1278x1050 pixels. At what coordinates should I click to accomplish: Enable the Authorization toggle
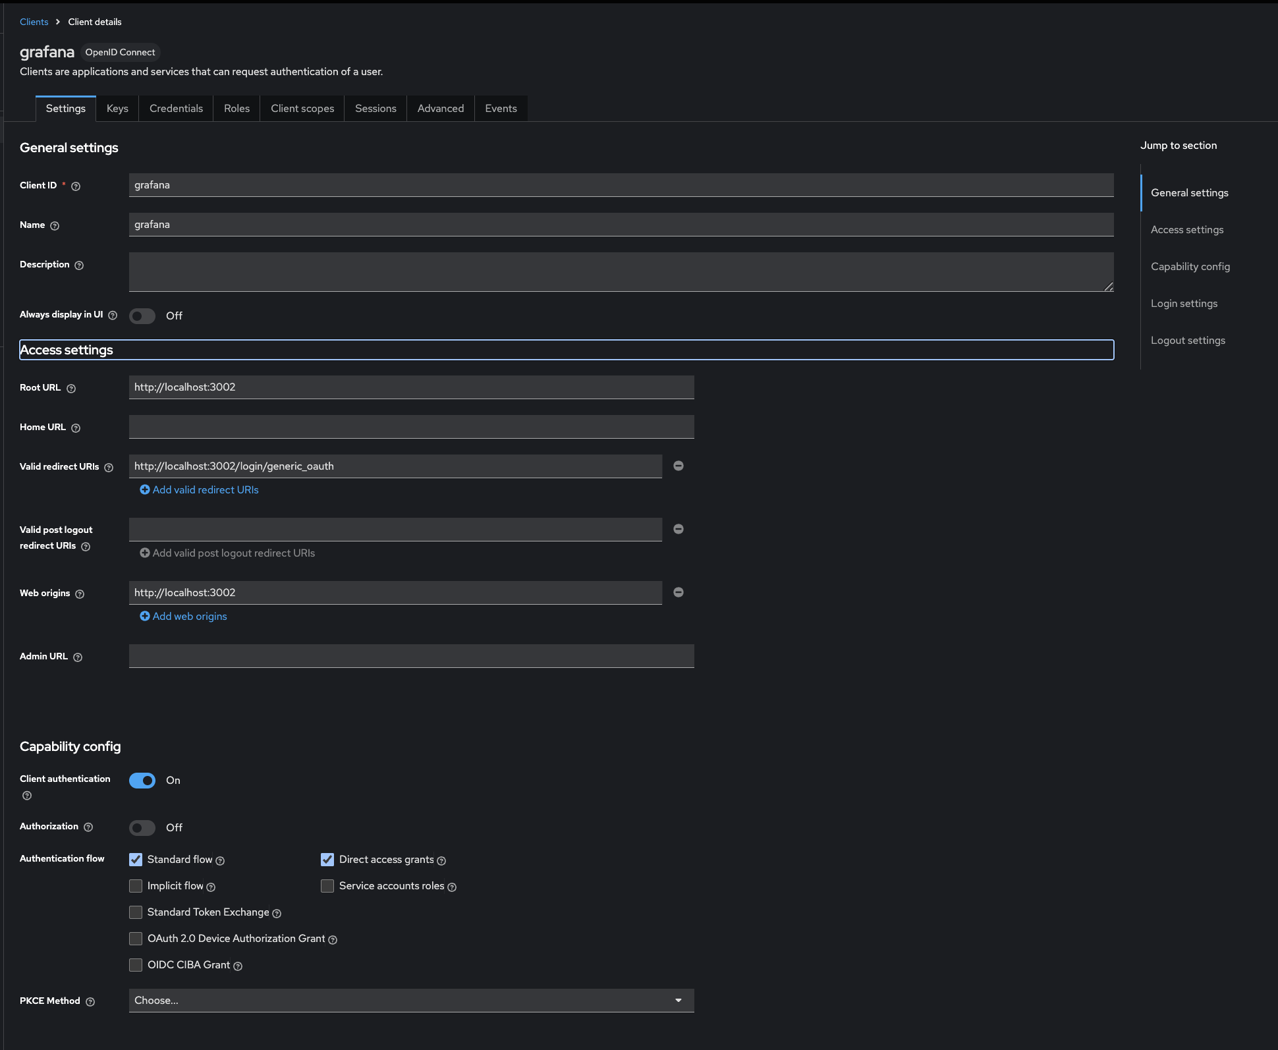142,828
